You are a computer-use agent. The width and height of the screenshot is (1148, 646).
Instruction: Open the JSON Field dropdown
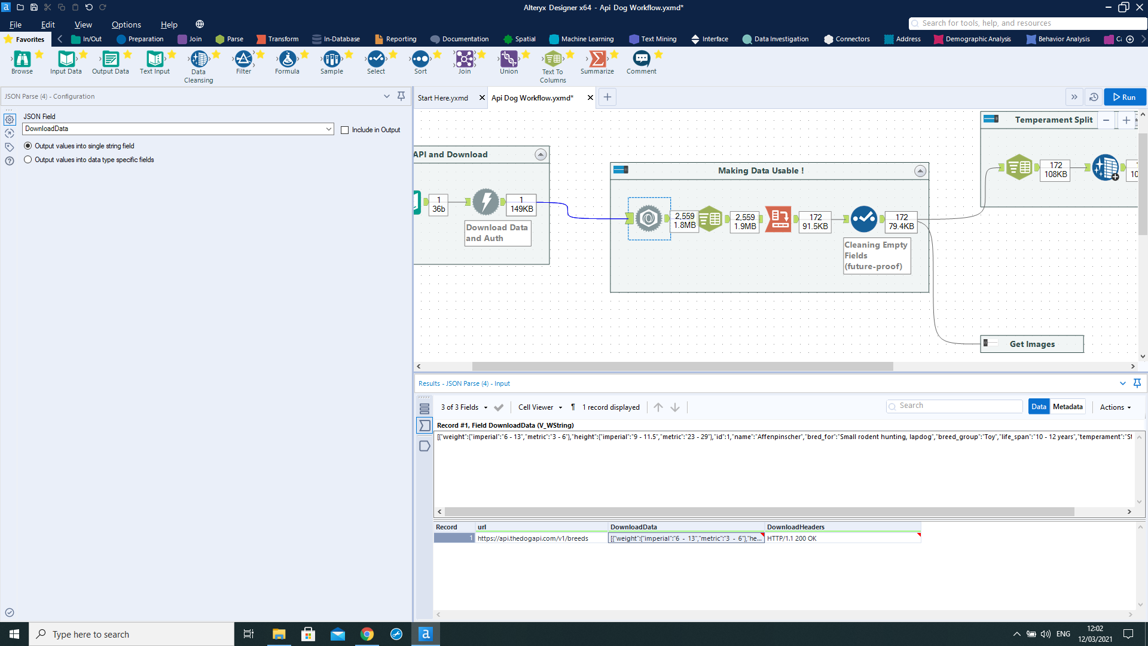328,129
